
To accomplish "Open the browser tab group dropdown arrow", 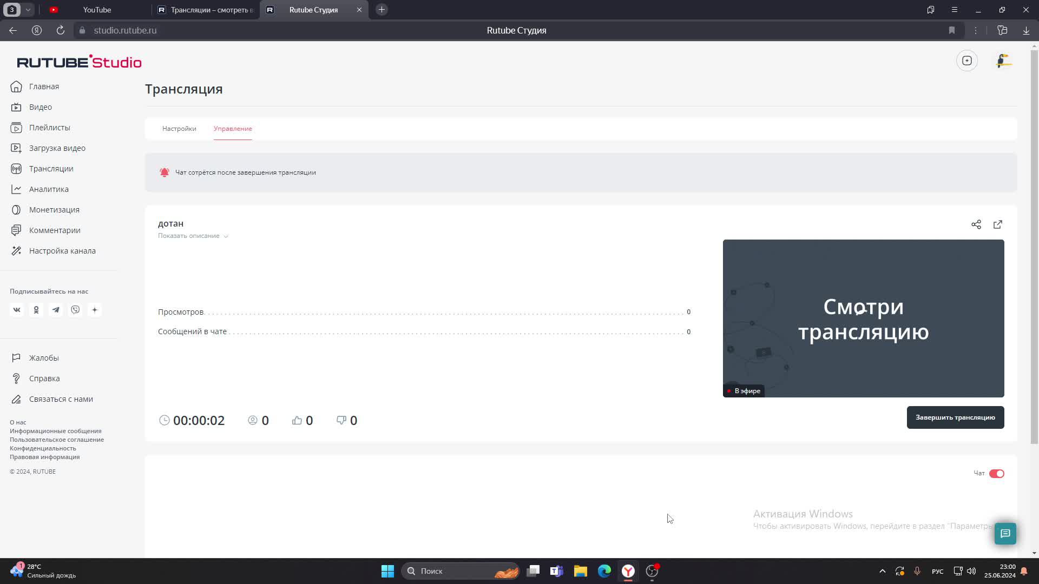I will 28,10.
